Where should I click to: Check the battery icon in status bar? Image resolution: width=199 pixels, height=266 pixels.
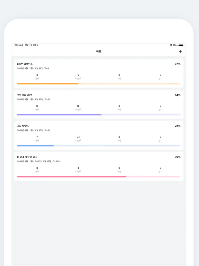[x=181, y=45]
